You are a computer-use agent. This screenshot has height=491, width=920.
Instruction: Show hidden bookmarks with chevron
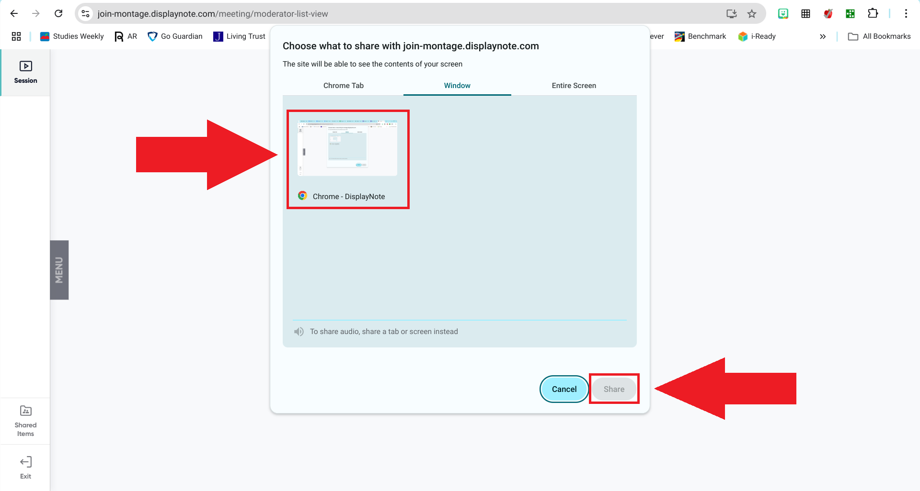[x=823, y=36]
